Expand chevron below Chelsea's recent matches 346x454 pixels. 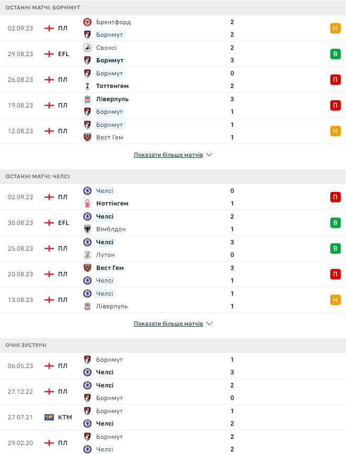coord(209,324)
